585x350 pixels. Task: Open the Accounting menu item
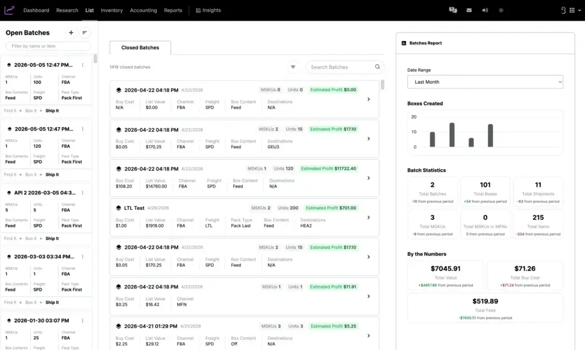pos(143,10)
